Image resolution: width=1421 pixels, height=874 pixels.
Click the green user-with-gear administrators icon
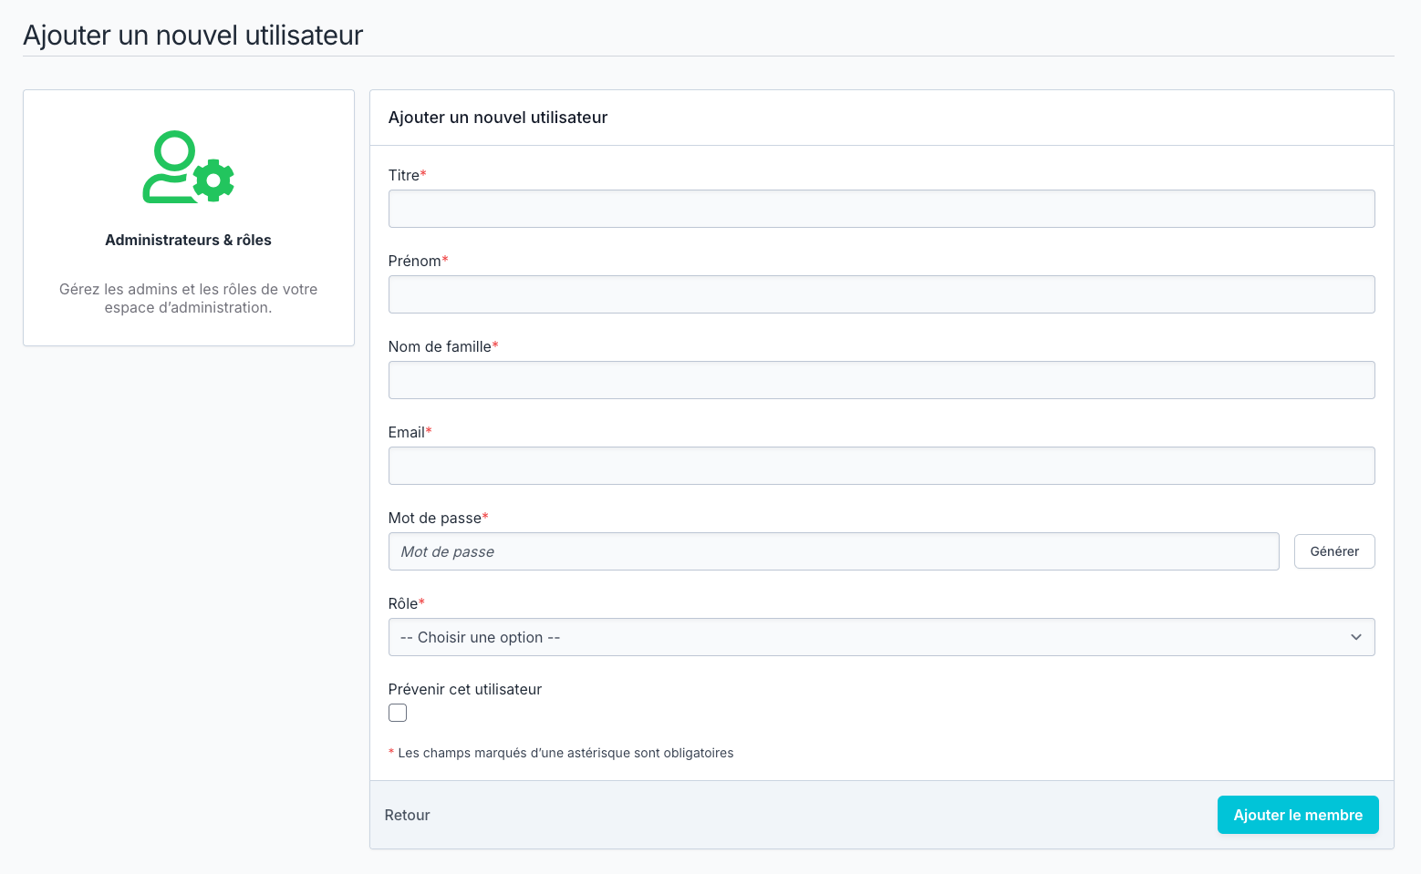188,168
